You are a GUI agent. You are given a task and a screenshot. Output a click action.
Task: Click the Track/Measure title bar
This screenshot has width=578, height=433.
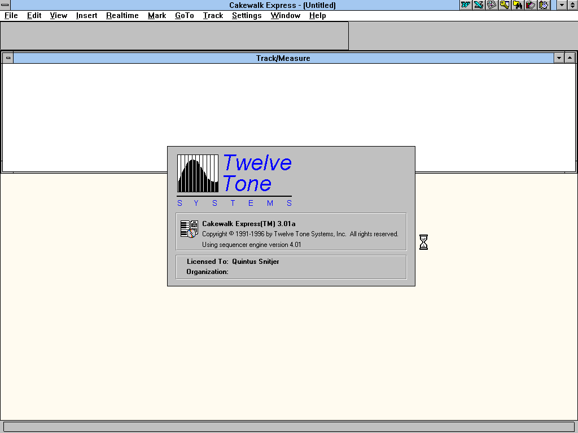pos(283,58)
